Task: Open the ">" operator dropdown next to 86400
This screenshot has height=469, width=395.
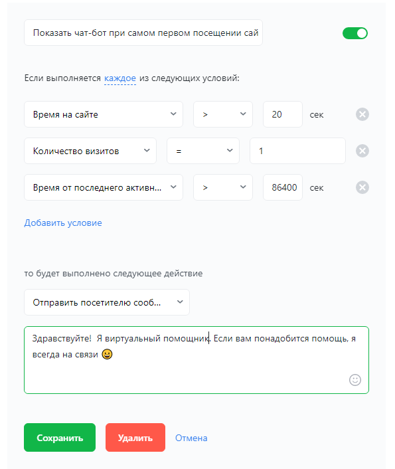Action: [223, 187]
